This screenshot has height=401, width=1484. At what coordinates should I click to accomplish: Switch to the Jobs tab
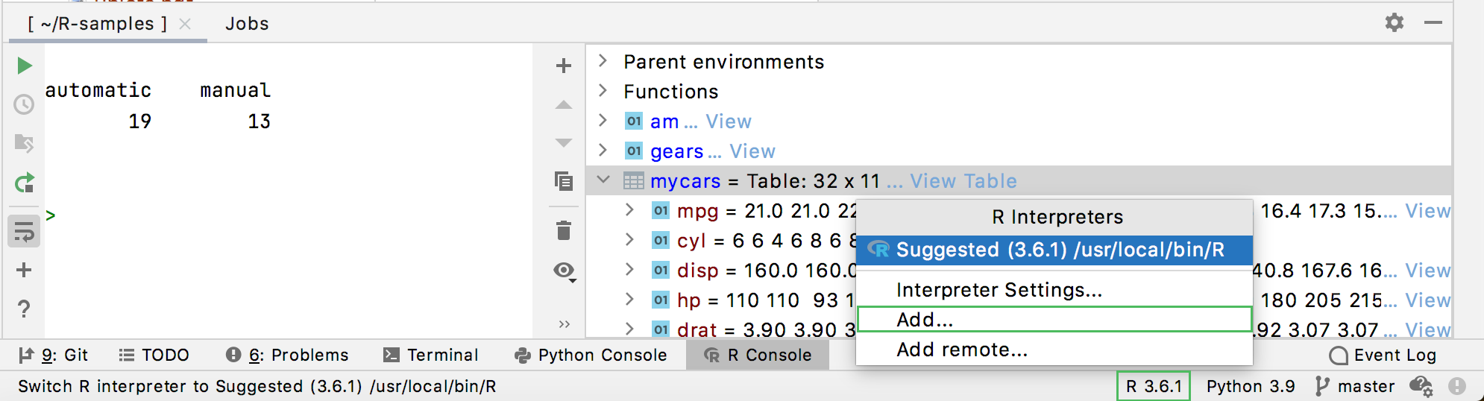[x=247, y=24]
